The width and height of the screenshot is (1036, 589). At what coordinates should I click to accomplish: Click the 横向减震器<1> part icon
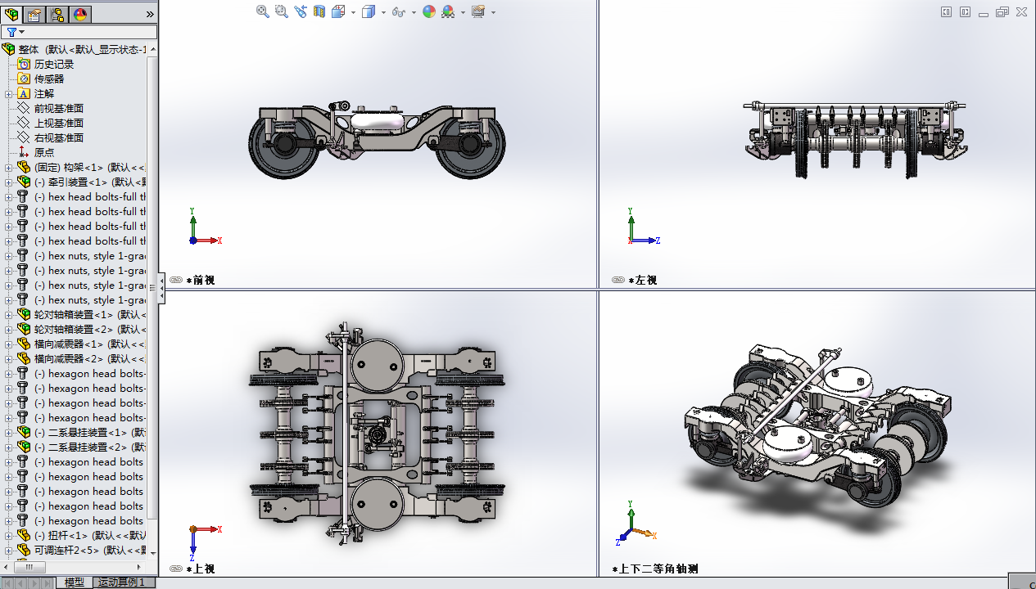point(23,344)
